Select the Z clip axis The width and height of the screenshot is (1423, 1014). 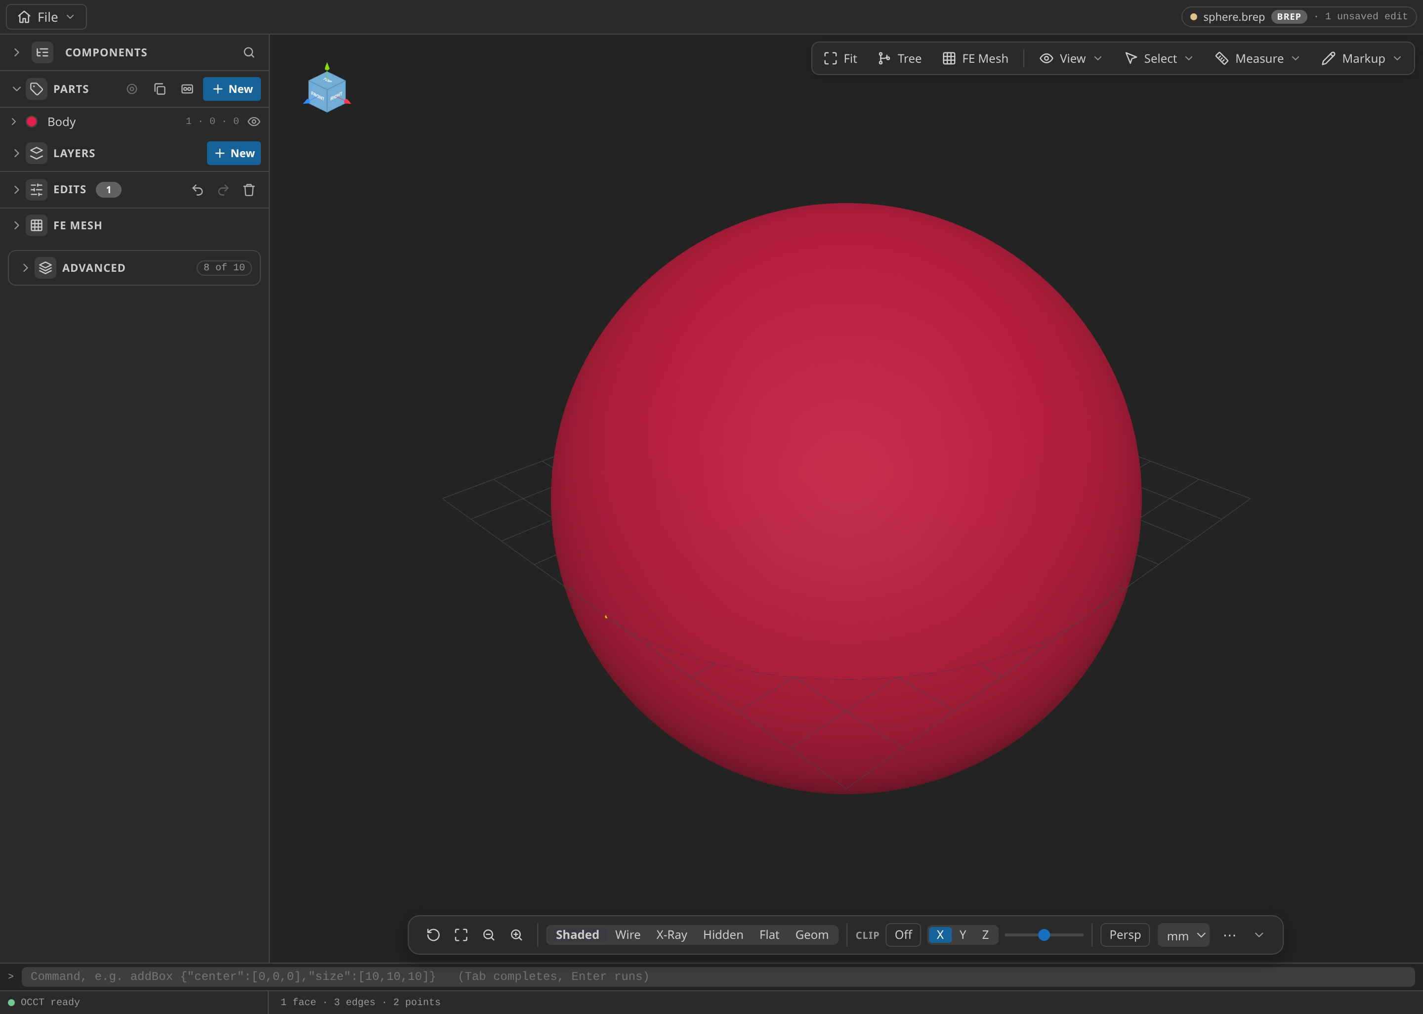[986, 935]
